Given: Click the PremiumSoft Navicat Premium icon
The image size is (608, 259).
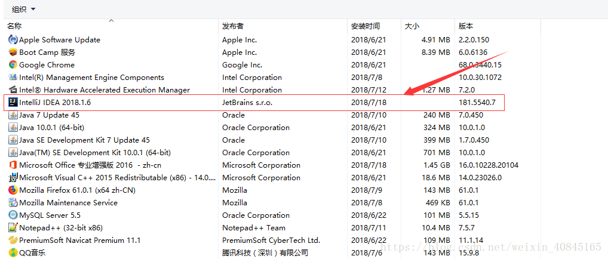Looking at the screenshot, I should point(13,240).
